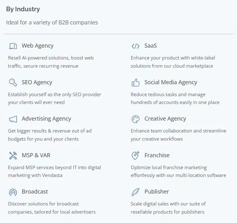The height and width of the screenshot is (223, 237).
Task: Click the MSP & VAR tools icon
Action: pyautogui.click(x=13, y=155)
